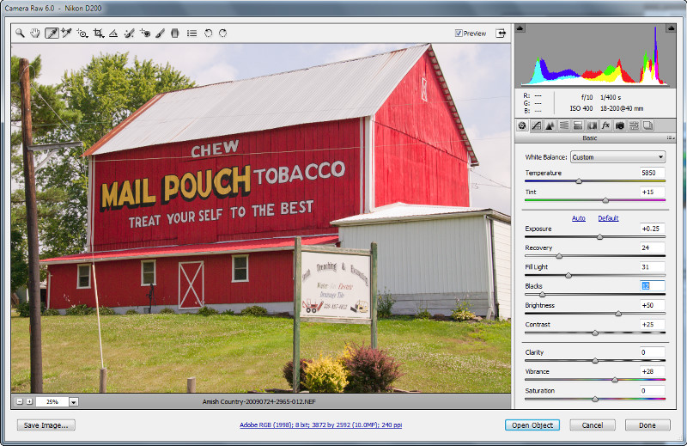Click the Default link
687x446 pixels.
click(608, 218)
